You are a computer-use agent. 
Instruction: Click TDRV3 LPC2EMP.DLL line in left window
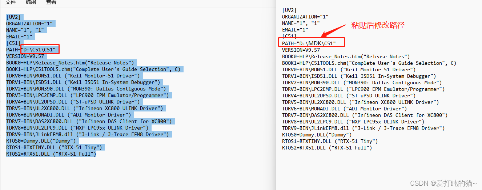pos(87,95)
